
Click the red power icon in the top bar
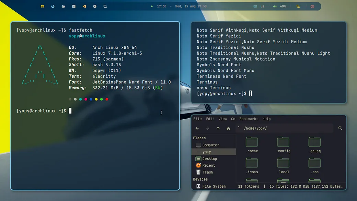312,7
